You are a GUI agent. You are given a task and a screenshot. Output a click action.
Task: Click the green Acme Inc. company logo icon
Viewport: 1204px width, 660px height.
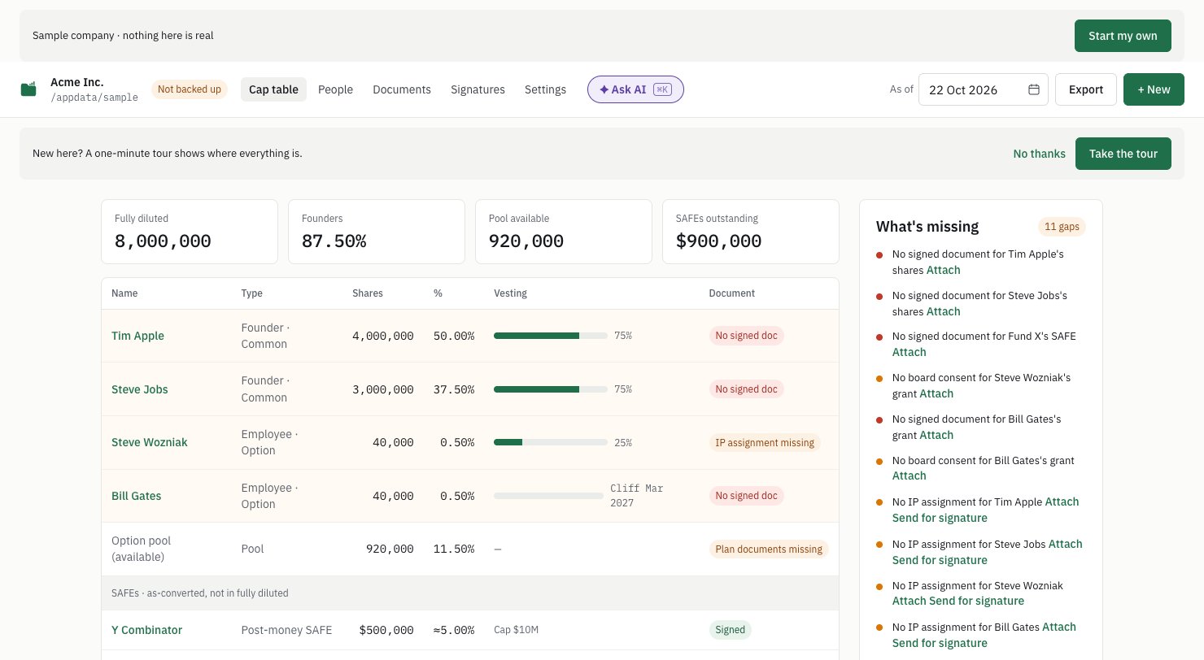click(x=28, y=89)
